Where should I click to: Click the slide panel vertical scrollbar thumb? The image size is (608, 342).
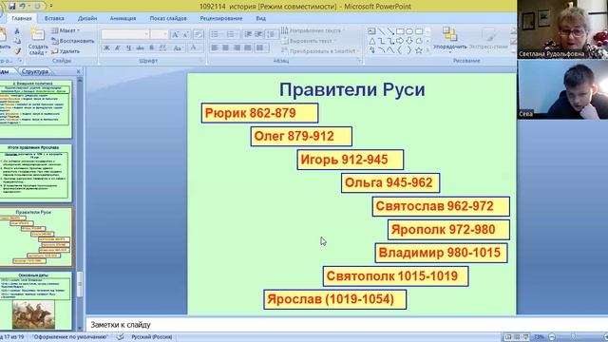point(80,284)
